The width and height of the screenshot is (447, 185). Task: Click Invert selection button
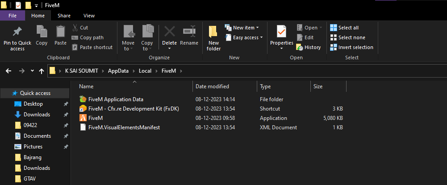[351, 47]
